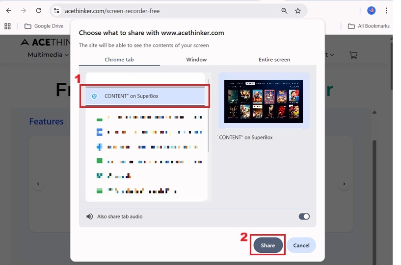Viewport: 401px width, 265px height.
Task: Reload the page with refresh icon
Action: [39, 11]
